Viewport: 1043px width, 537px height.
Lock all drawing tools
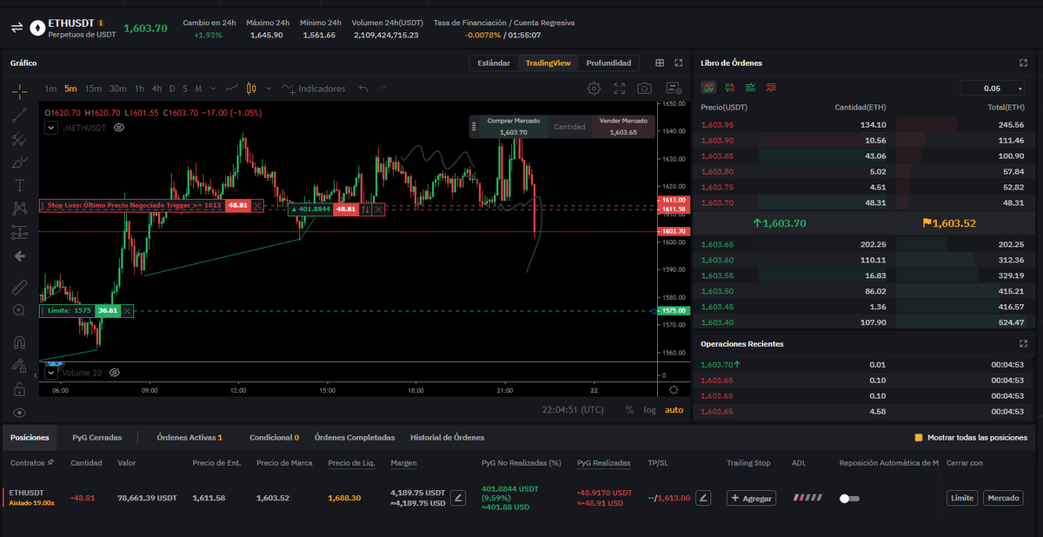point(20,388)
